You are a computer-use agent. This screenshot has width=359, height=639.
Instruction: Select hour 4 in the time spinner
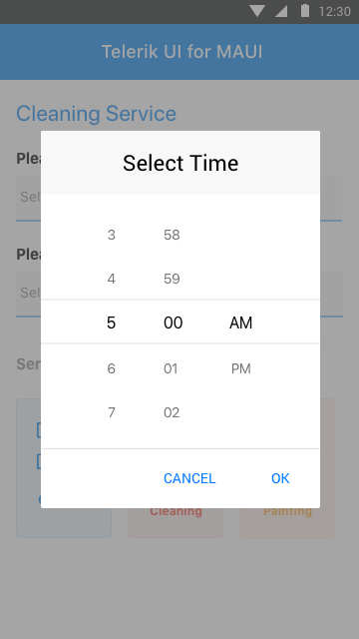tap(111, 279)
